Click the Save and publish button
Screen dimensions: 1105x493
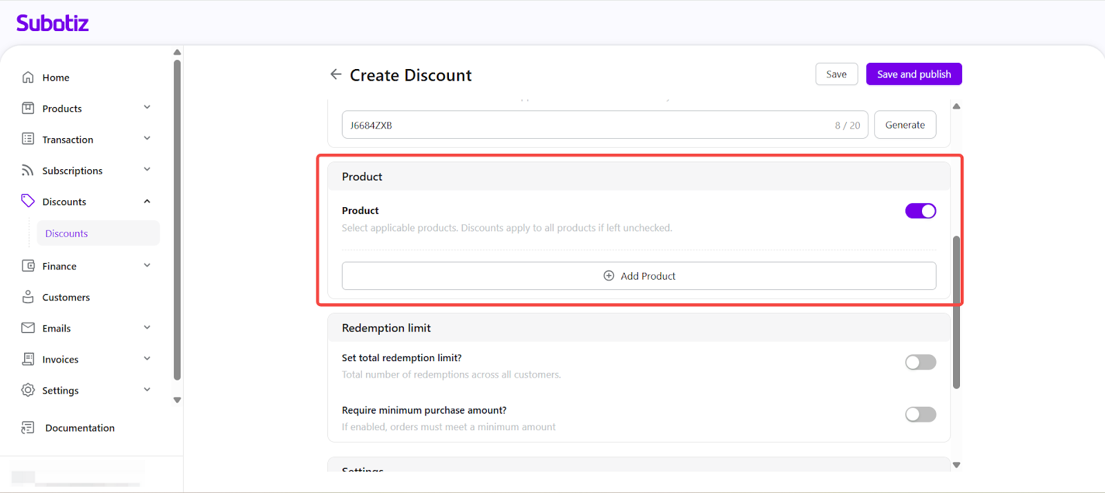click(914, 75)
